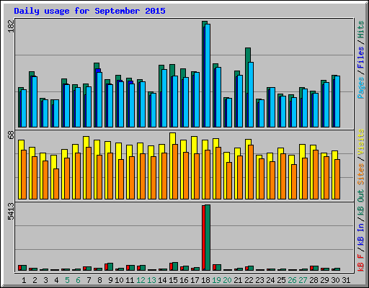Click day 16 on the x-axis
Viewport: 369px width, 288px height.
coord(184,280)
